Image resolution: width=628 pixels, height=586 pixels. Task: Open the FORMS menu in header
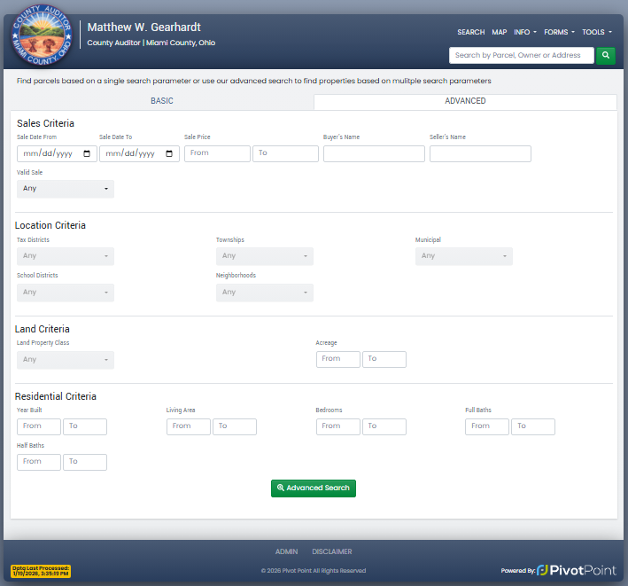tap(559, 32)
